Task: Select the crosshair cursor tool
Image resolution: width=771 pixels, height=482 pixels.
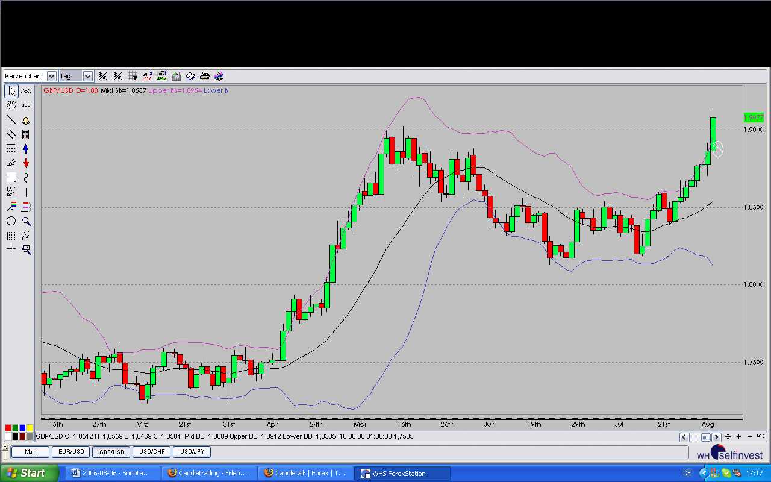Action: pyautogui.click(x=11, y=249)
